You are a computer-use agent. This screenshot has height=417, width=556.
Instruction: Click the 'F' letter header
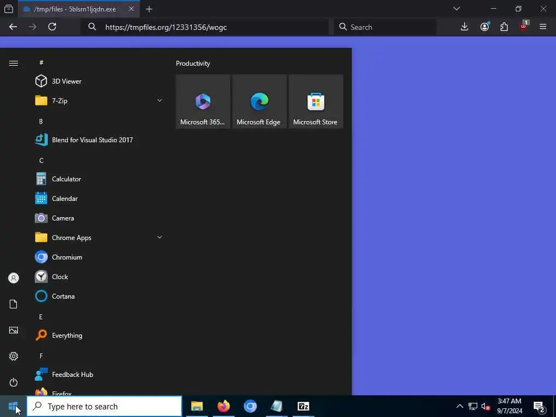41,356
